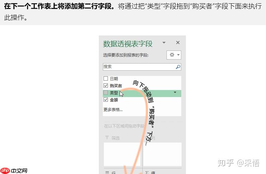This screenshot has height=174, width=266.
Task: Check the 日期 field checkbox
Action: (x=106, y=78)
